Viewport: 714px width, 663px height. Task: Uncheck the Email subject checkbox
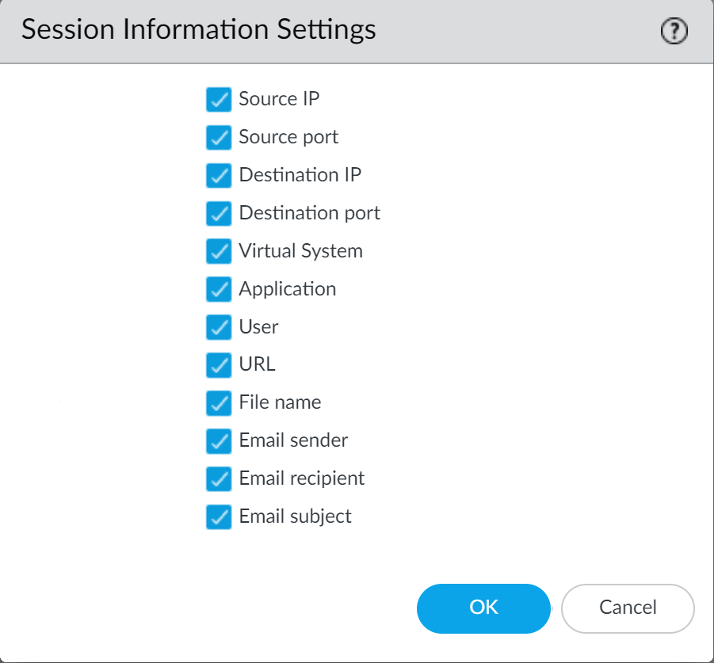pyautogui.click(x=219, y=517)
